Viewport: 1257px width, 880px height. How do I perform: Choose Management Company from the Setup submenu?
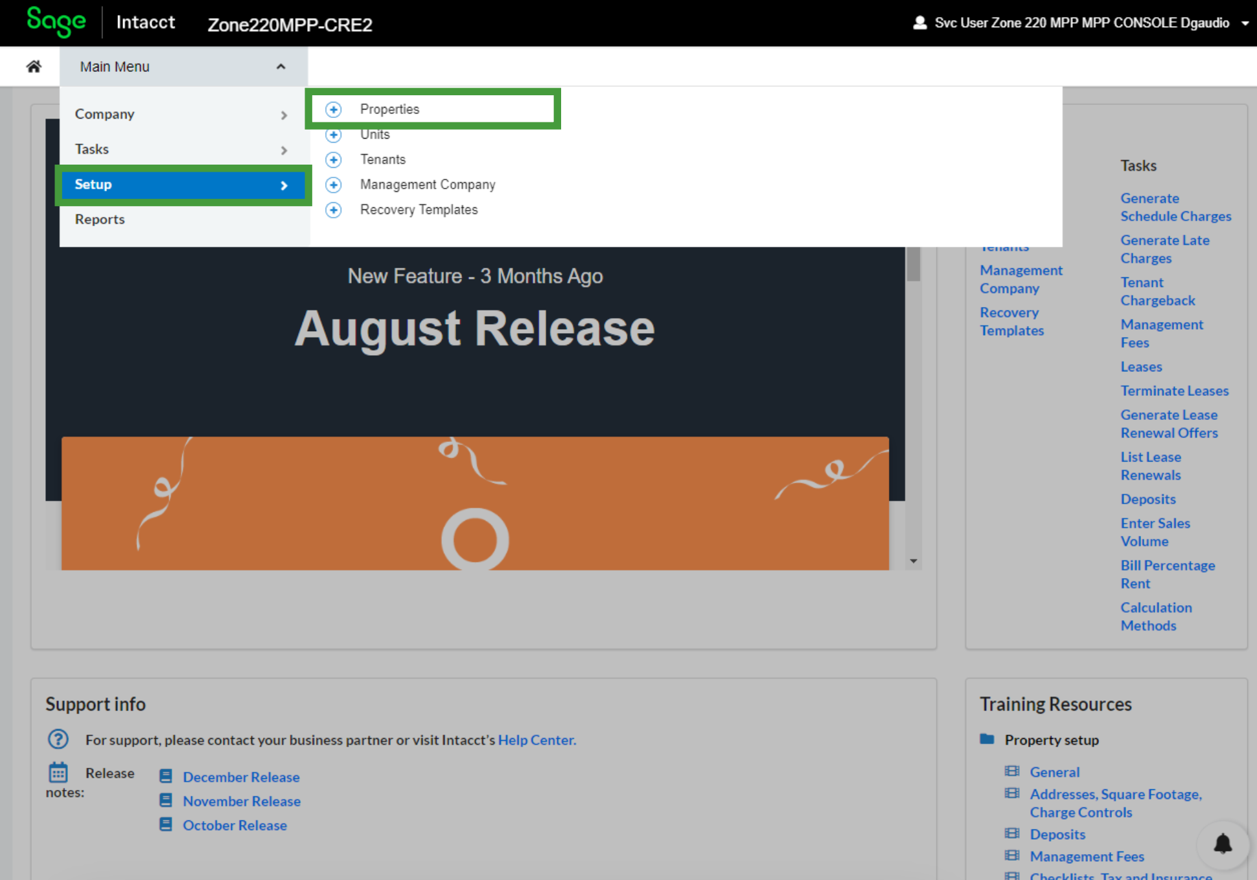pos(428,185)
